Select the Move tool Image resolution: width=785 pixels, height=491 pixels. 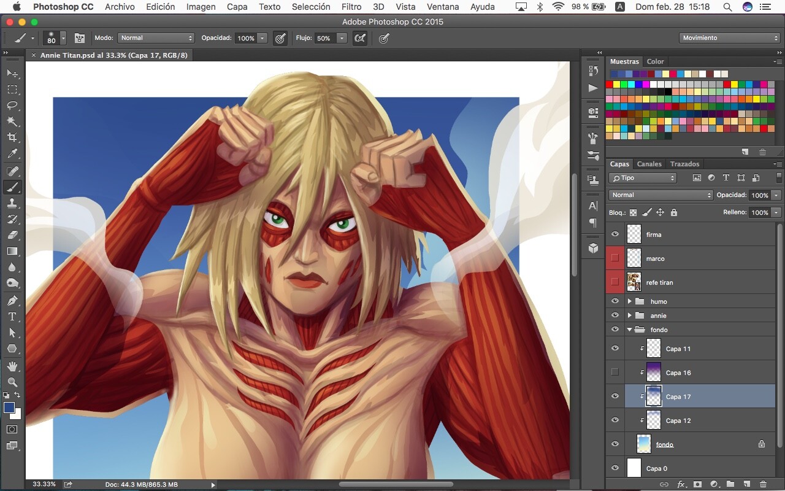coord(12,74)
